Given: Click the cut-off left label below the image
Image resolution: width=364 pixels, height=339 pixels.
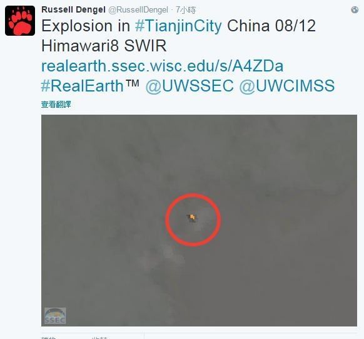Looking at the screenshot, I should click(49, 338).
